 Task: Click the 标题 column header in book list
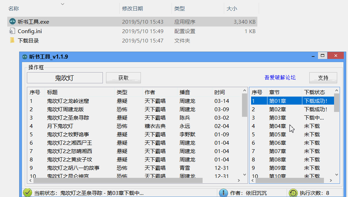52,92
